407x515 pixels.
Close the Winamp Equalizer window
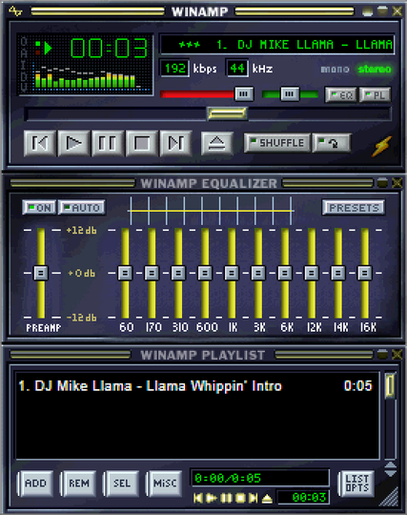(x=397, y=183)
